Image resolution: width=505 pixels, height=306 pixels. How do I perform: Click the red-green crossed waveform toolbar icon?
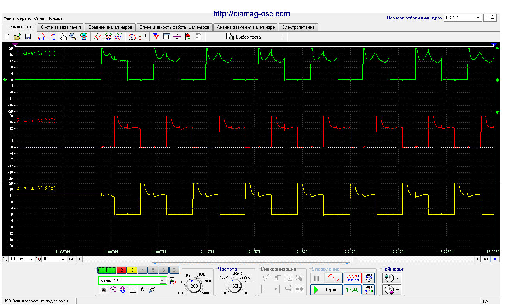pyautogui.click(x=97, y=37)
